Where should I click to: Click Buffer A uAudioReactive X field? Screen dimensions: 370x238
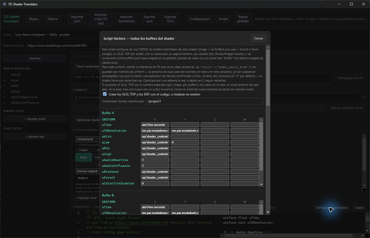[x=155, y=160]
